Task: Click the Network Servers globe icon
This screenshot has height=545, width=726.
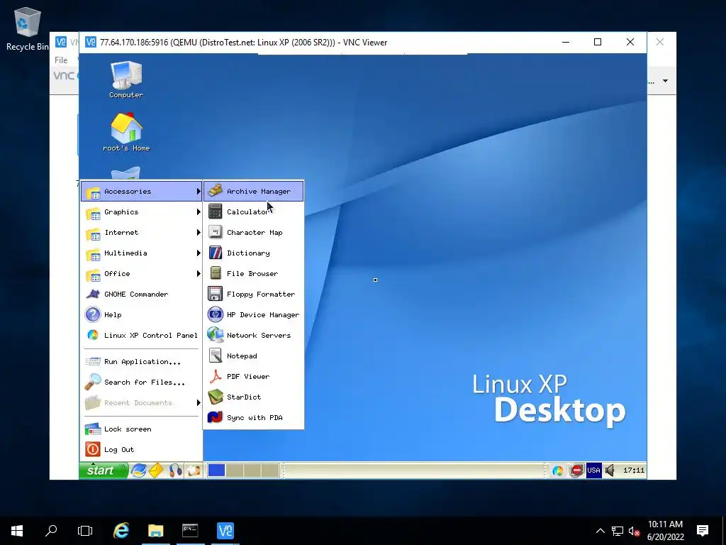Action: (216, 335)
